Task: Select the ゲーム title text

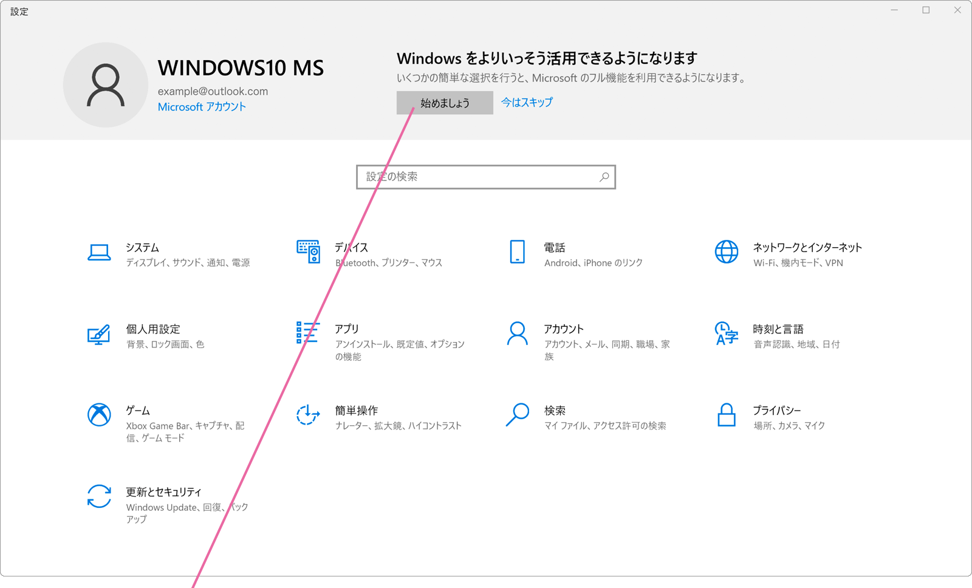Action: (x=138, y=411)
